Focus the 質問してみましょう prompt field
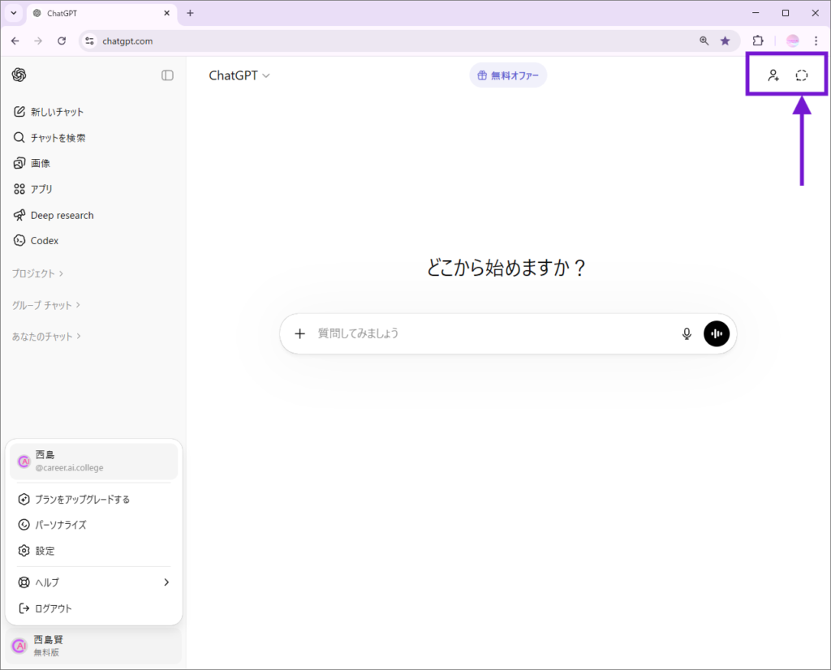Screen dimensions: 831x670 tap(487, 333)
